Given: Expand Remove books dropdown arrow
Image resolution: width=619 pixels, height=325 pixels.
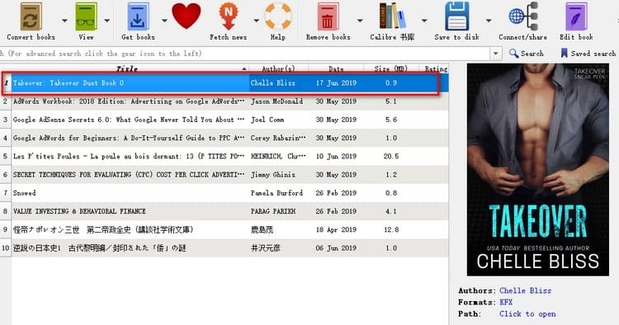Looking at the screenshot, I should coord(360,21).
